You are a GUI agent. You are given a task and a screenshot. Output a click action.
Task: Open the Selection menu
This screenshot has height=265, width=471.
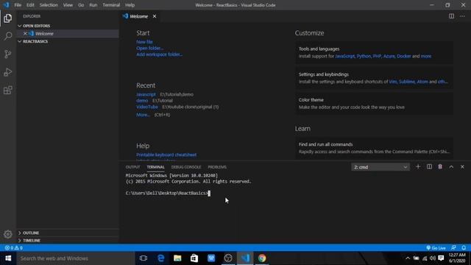pyautogui.click(x=49, y=5)
